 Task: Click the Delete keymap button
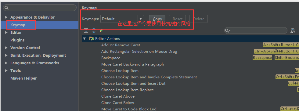pos(199,19)
